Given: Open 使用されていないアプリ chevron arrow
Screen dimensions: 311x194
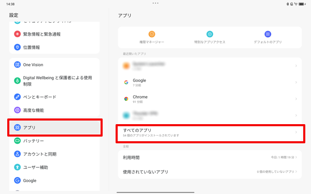Looking at the screenshot, I should coord(296,171).
